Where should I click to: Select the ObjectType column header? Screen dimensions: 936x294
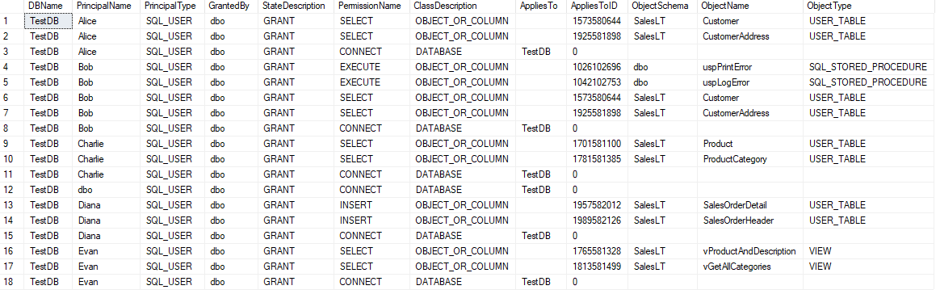coord(869,6)
